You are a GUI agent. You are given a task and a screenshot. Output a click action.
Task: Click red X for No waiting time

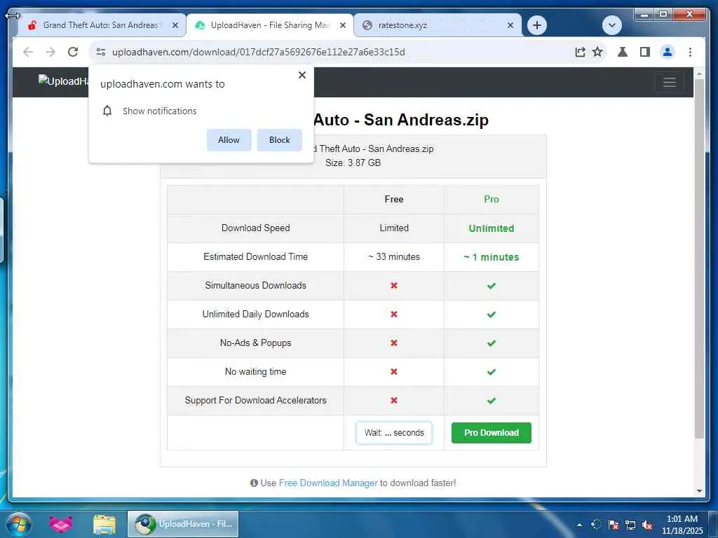pos(394,371)
